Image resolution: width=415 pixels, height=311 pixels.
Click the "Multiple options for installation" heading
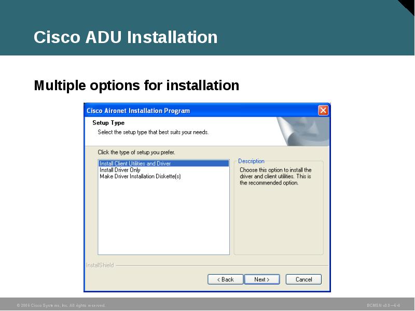[x=135, y=86]
